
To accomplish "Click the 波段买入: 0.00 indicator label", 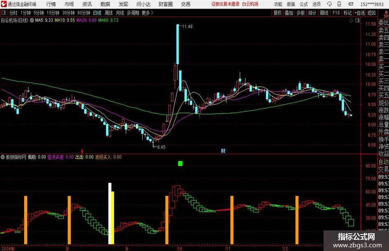I will click(x=108, y=157).
